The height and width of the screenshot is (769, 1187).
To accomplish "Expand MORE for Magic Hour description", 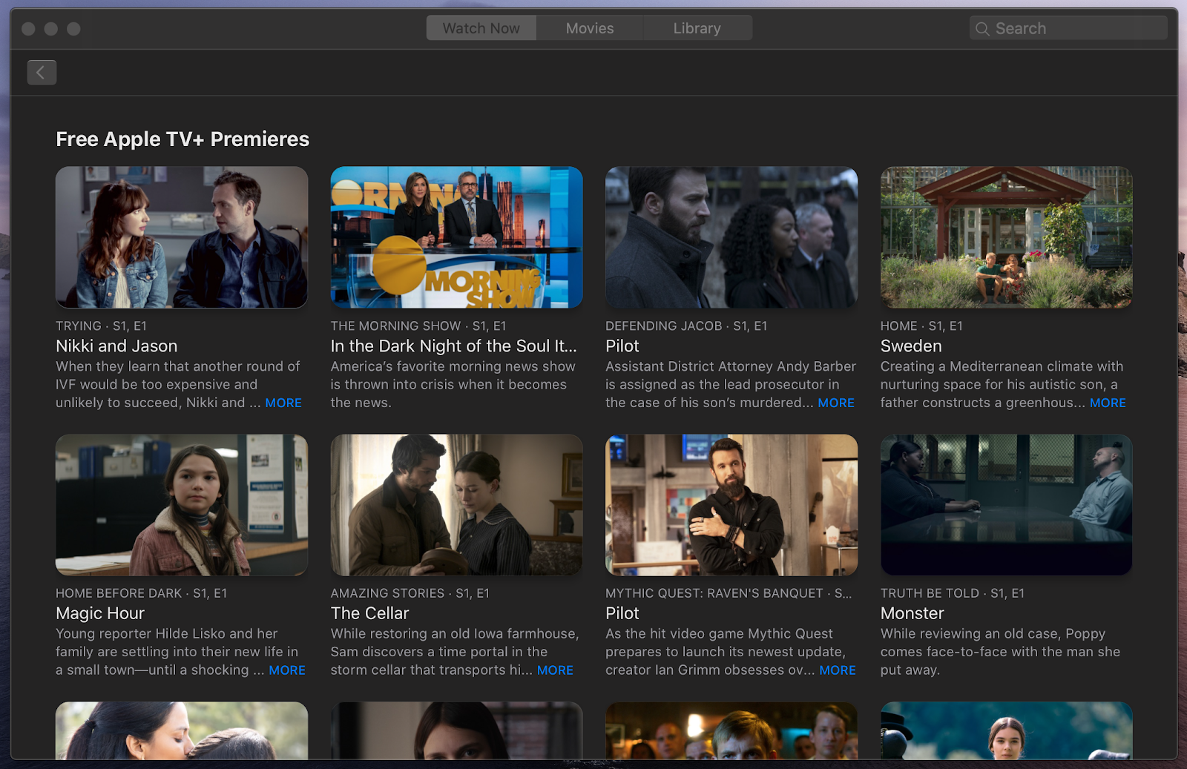I will [287, 670].
